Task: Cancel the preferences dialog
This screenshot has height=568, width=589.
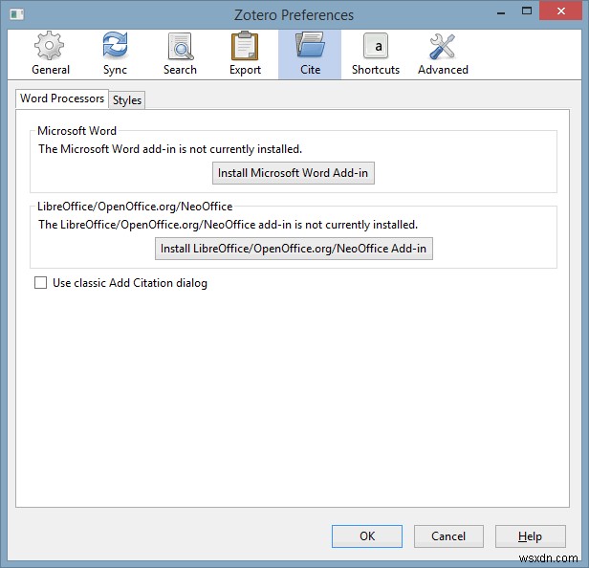Action: tap(448, 536)
